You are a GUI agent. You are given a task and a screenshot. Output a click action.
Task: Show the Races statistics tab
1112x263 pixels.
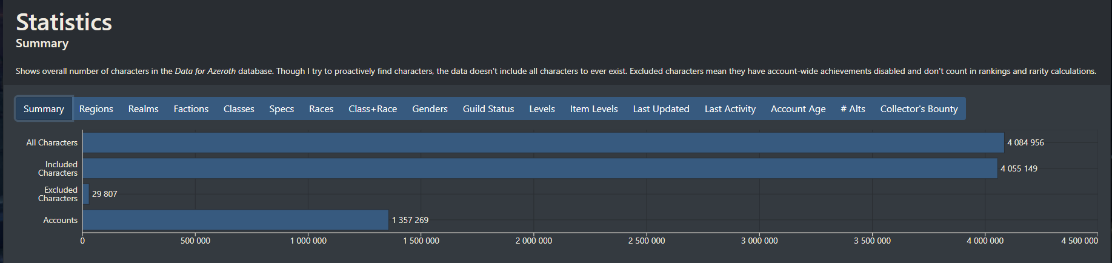(321, 109)
